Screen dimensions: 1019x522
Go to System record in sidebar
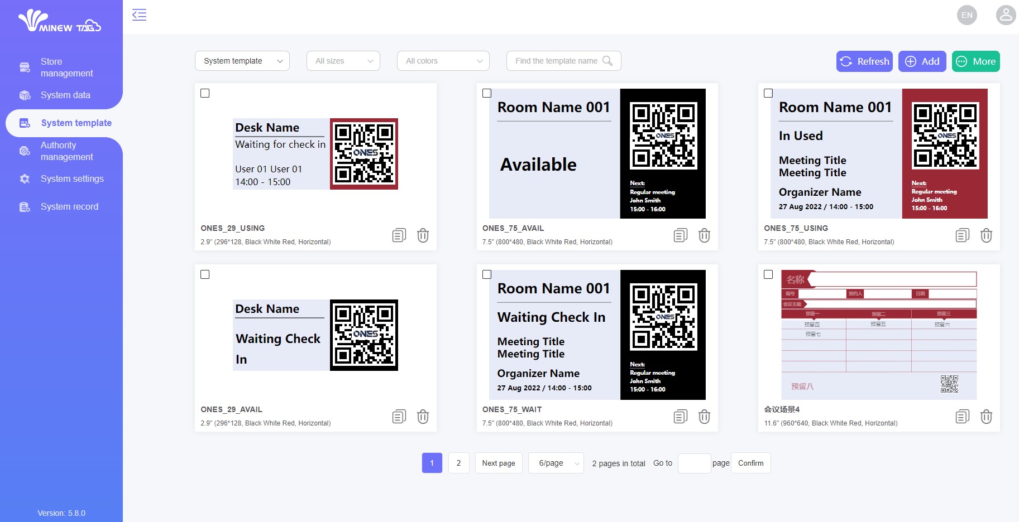pos(69,206)
